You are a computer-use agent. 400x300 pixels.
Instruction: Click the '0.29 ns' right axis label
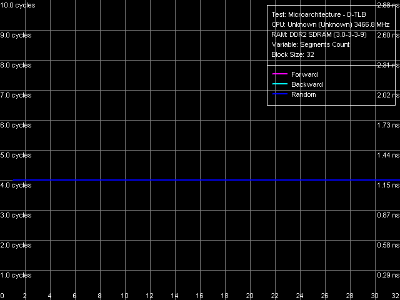[x=388, y=275]
